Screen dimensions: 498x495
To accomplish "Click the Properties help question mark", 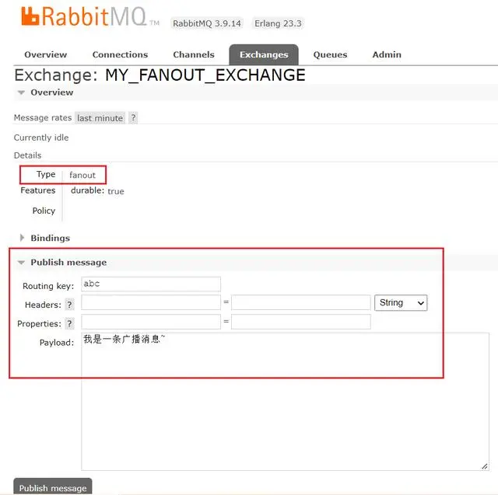I will click(69, 323).
